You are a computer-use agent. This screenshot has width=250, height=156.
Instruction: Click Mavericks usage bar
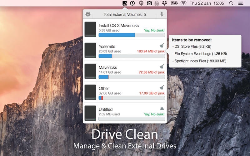132,77
